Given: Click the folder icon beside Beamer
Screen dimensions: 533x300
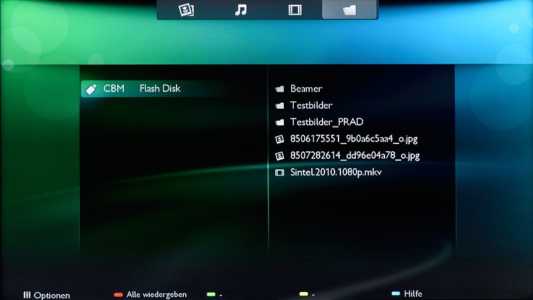Looking at the screenshot, I should point(280,89).
